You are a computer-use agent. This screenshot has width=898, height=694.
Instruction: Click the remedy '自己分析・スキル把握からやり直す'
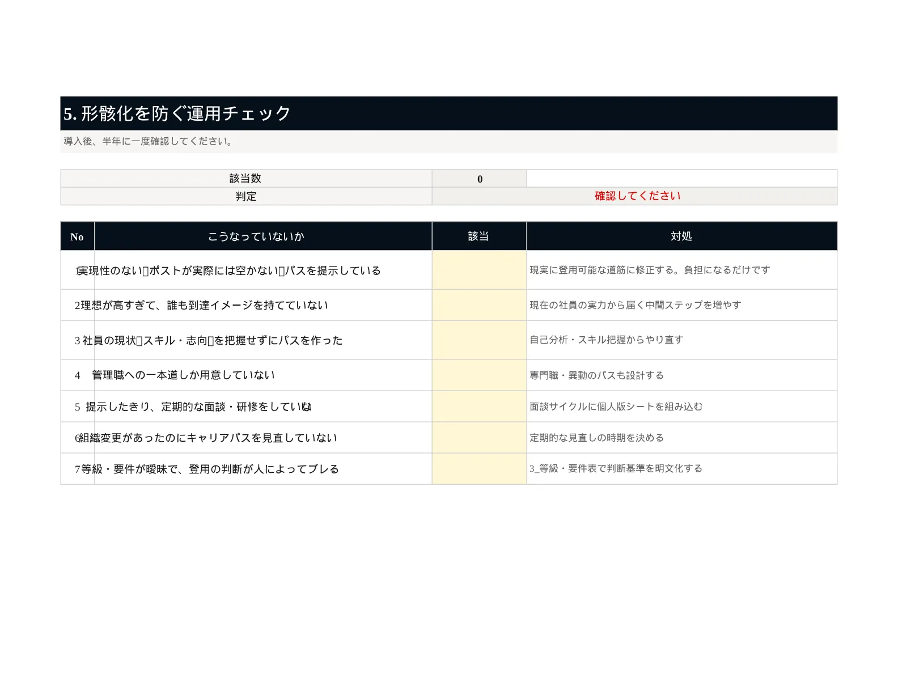(607, 340)
